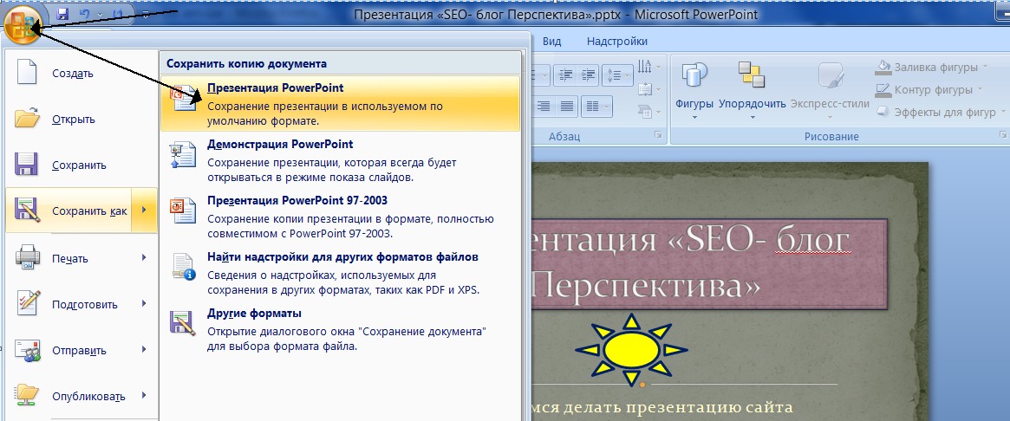Open line spacing dropdown

coord(618,74)
